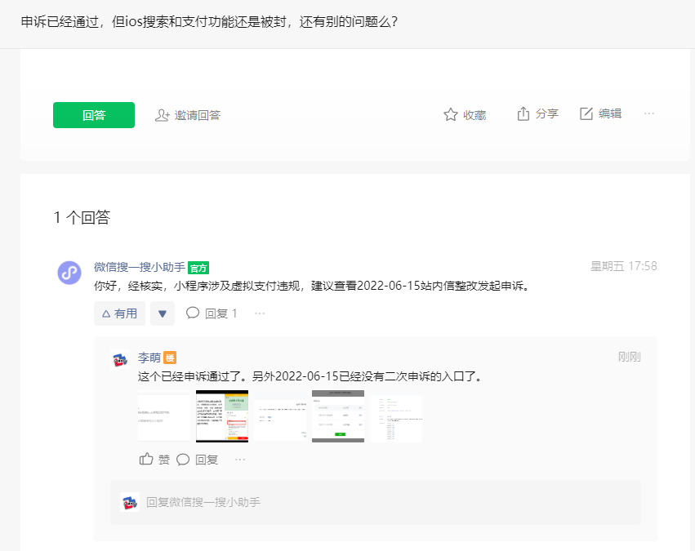Click the answer text mentioning 虚拟支付违规
Screen dimensions: 695x551
pyautogui.click(x=312, y=286)
